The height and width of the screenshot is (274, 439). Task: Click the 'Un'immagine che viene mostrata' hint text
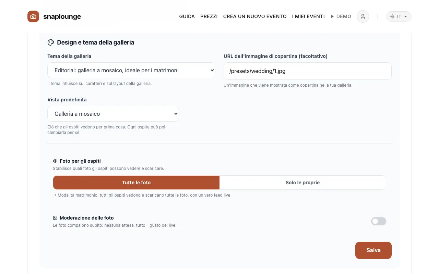coord(288,85)
